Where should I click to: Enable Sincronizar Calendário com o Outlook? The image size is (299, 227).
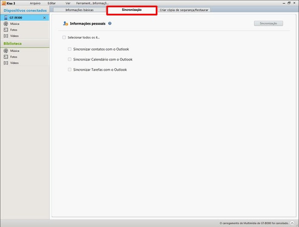(70, 59)
